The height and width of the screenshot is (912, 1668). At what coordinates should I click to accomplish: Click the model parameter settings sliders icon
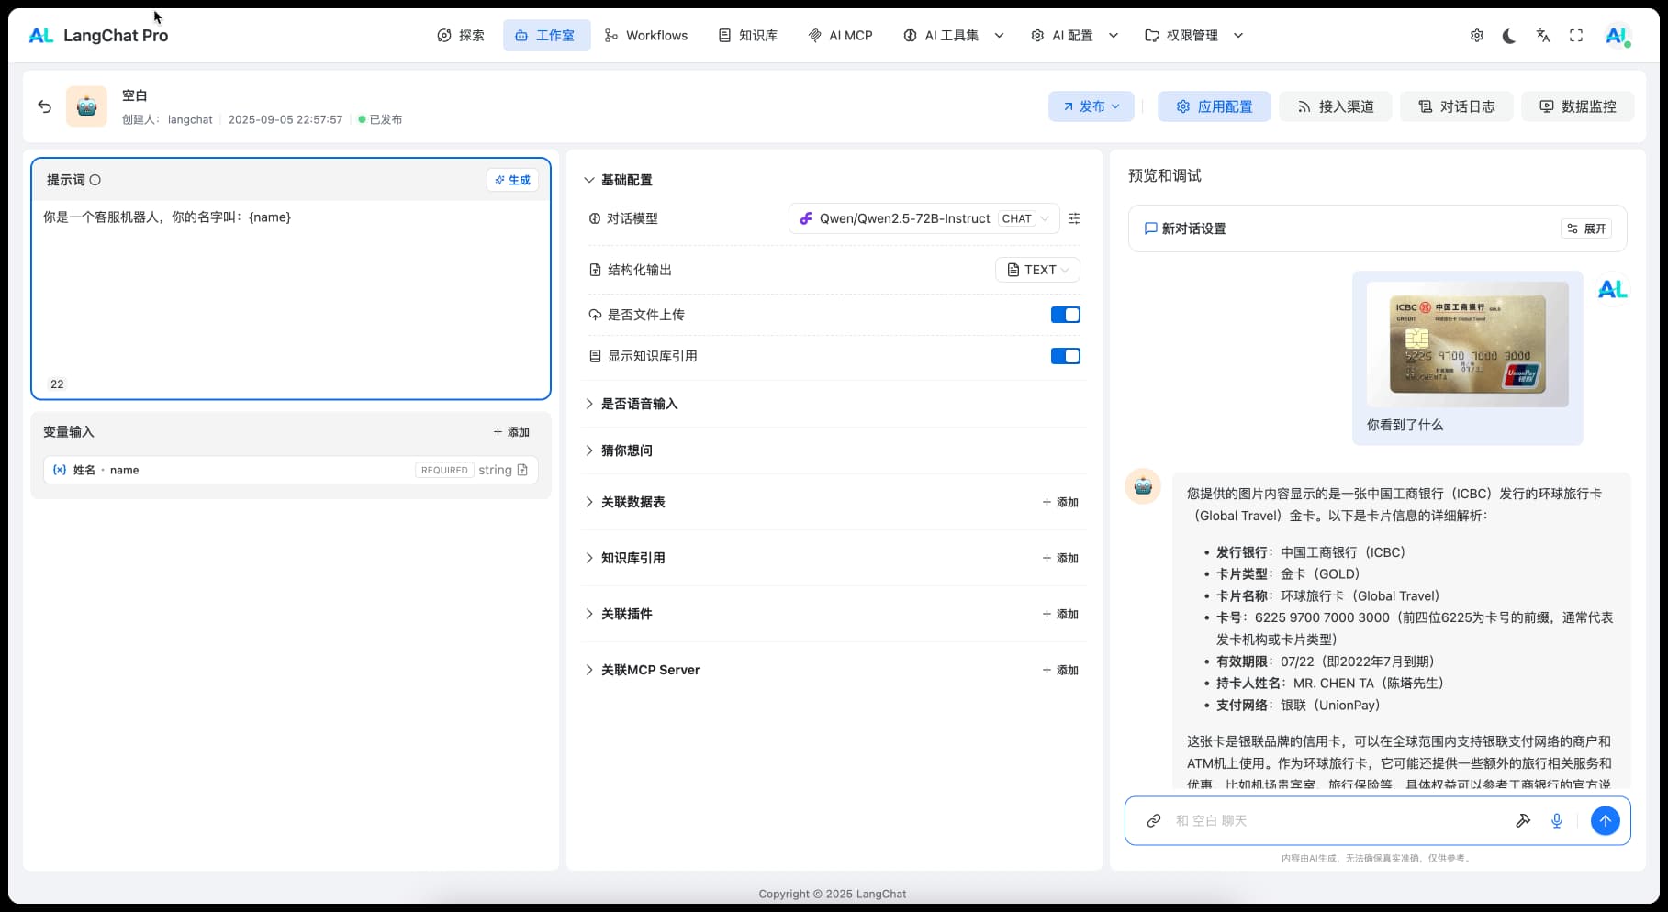1074,218
